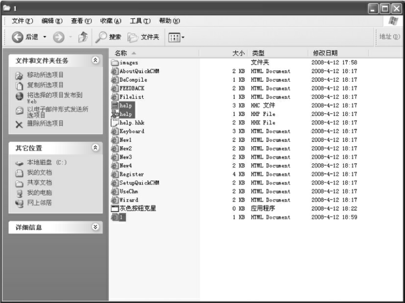
Task: Select the SetupQuickCHM file name
Action: point(140,183)
